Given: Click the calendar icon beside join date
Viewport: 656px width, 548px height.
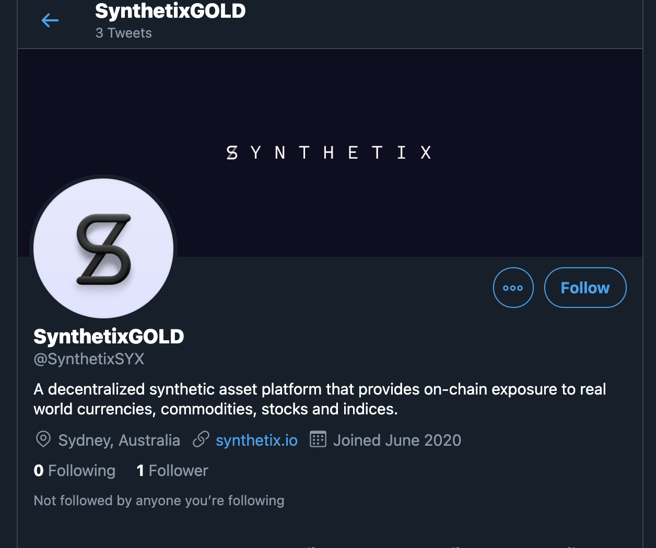Looking at the screenshot, I should 318,439.
